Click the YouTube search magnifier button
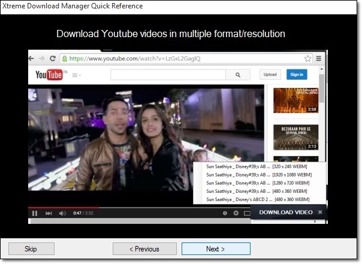Image resolution: width=362 pixels, height=264 pixels. (x=238, y=75)
